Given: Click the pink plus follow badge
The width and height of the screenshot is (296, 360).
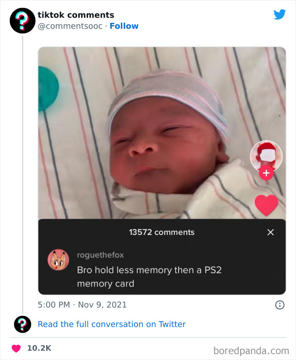Looking at the screenshot, I should (x=266, y=173).
